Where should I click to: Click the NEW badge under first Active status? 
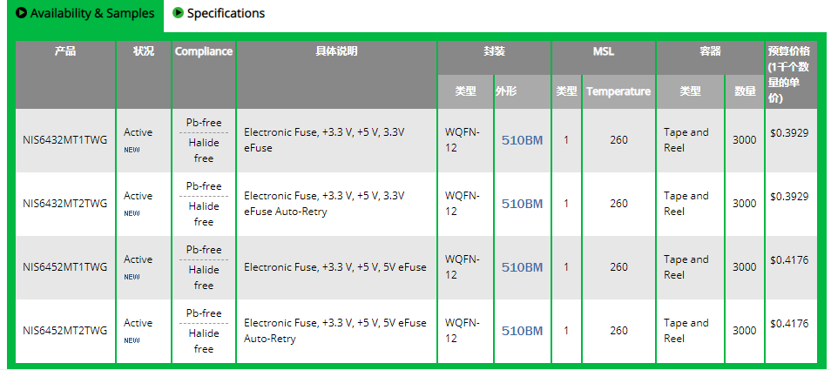[132, 150]
